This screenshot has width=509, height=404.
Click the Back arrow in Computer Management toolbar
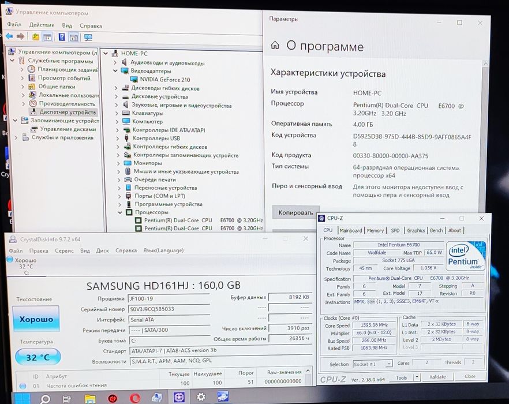(9, 36)
